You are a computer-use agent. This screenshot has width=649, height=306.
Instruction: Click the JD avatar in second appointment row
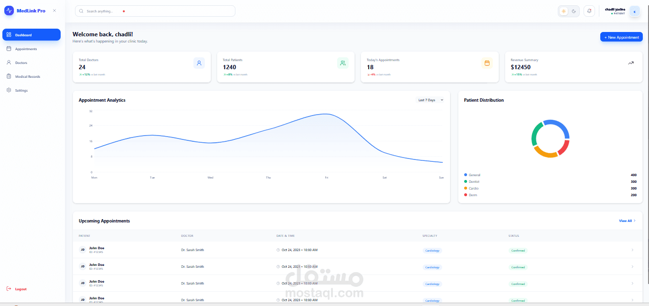click(x=83, y=266)
